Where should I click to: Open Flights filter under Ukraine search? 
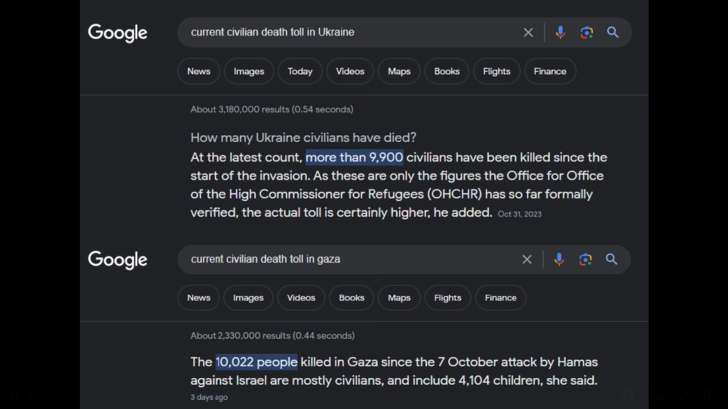[x=497, y=71]
